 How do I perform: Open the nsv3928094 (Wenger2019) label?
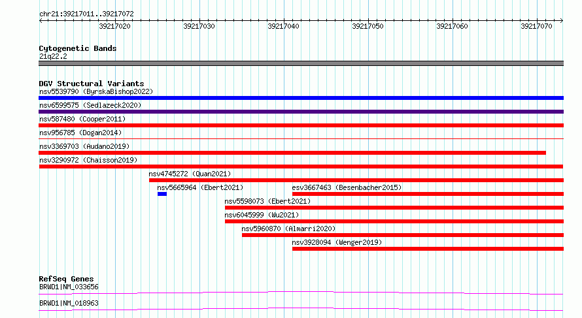pos(337,242)
